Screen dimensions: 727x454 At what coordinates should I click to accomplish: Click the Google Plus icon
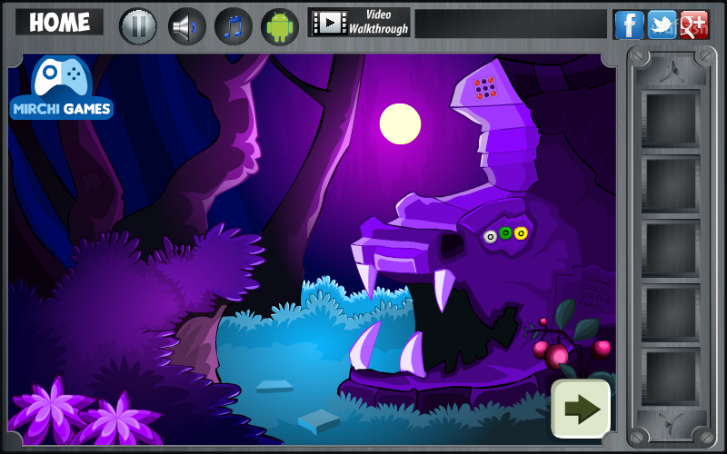coord(694,25)
